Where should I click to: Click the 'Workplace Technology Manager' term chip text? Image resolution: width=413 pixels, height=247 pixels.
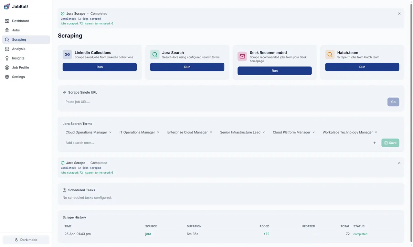348,132
